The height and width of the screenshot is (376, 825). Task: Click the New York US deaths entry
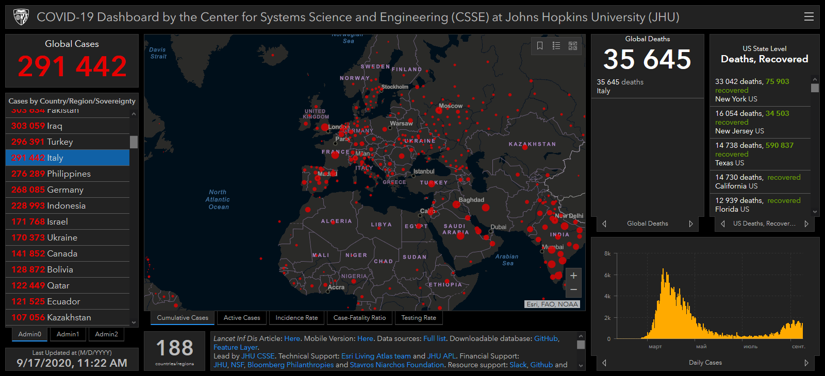[760, 90]
